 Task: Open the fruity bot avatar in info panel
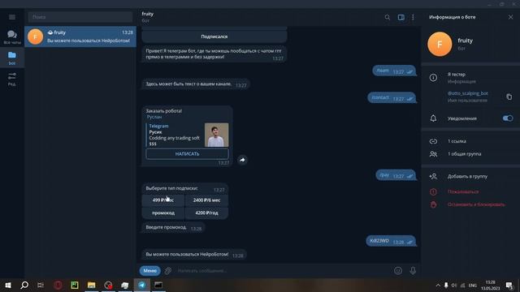440,44
